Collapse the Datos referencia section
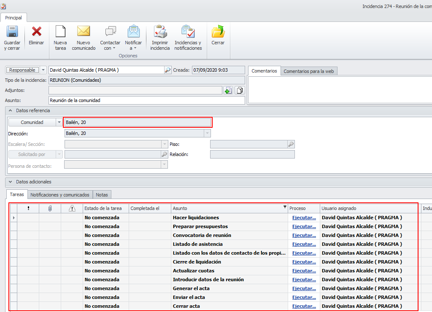 click(x=10, y=110)
